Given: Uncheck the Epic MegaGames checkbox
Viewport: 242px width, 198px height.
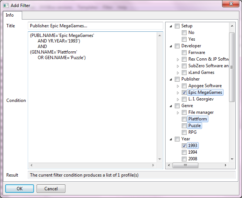Looking at the screenshot, I should click(x=184, y=92).
